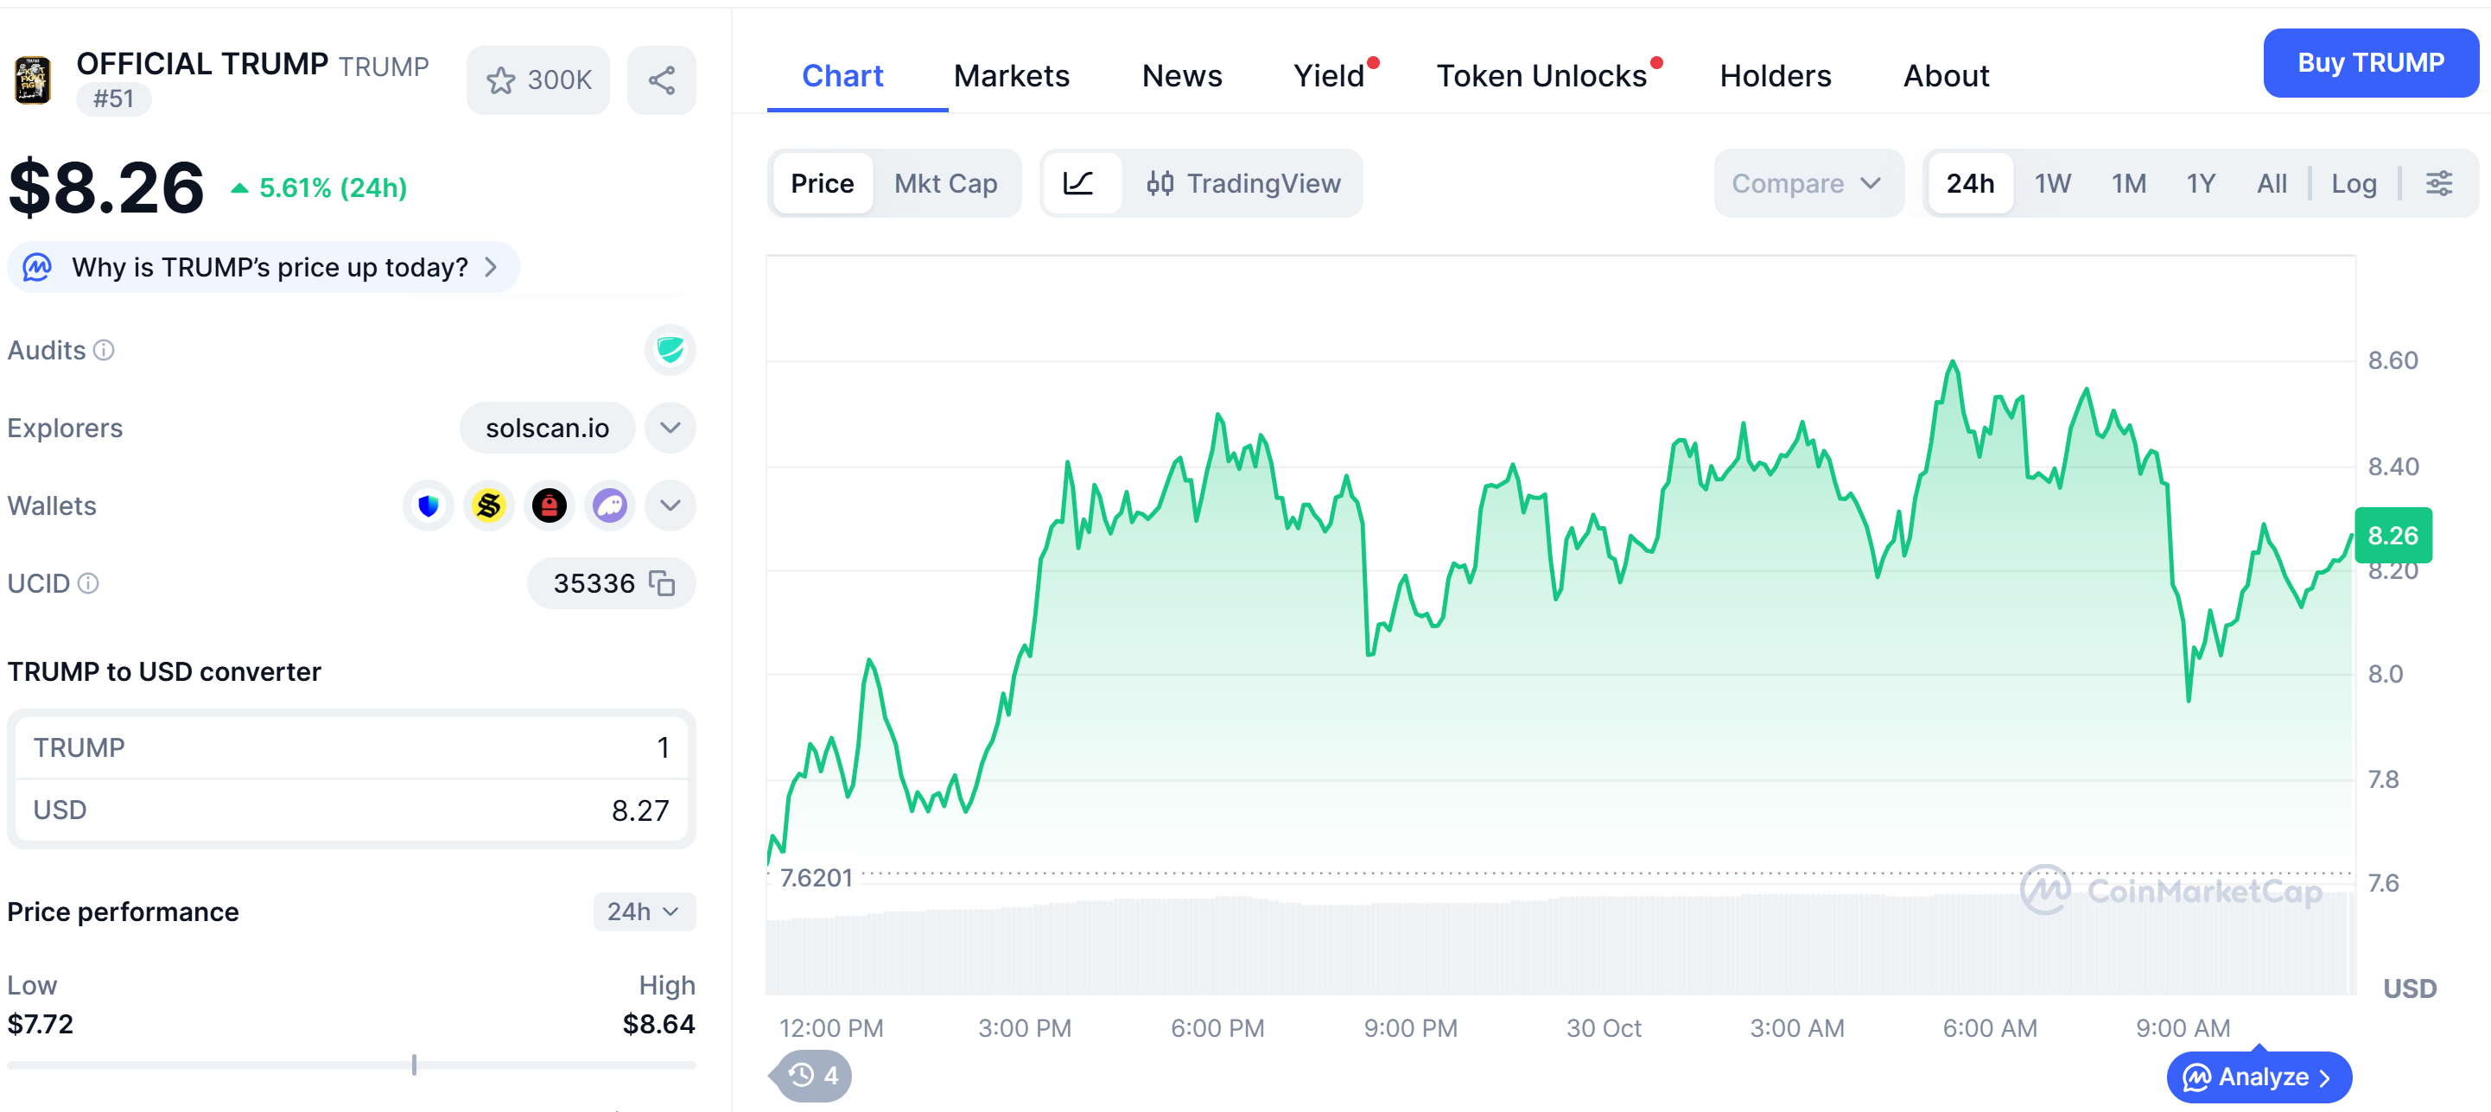Click the Buy TRUMP button
This screenshot has height=1112, width=2491.
point(2370,63)
